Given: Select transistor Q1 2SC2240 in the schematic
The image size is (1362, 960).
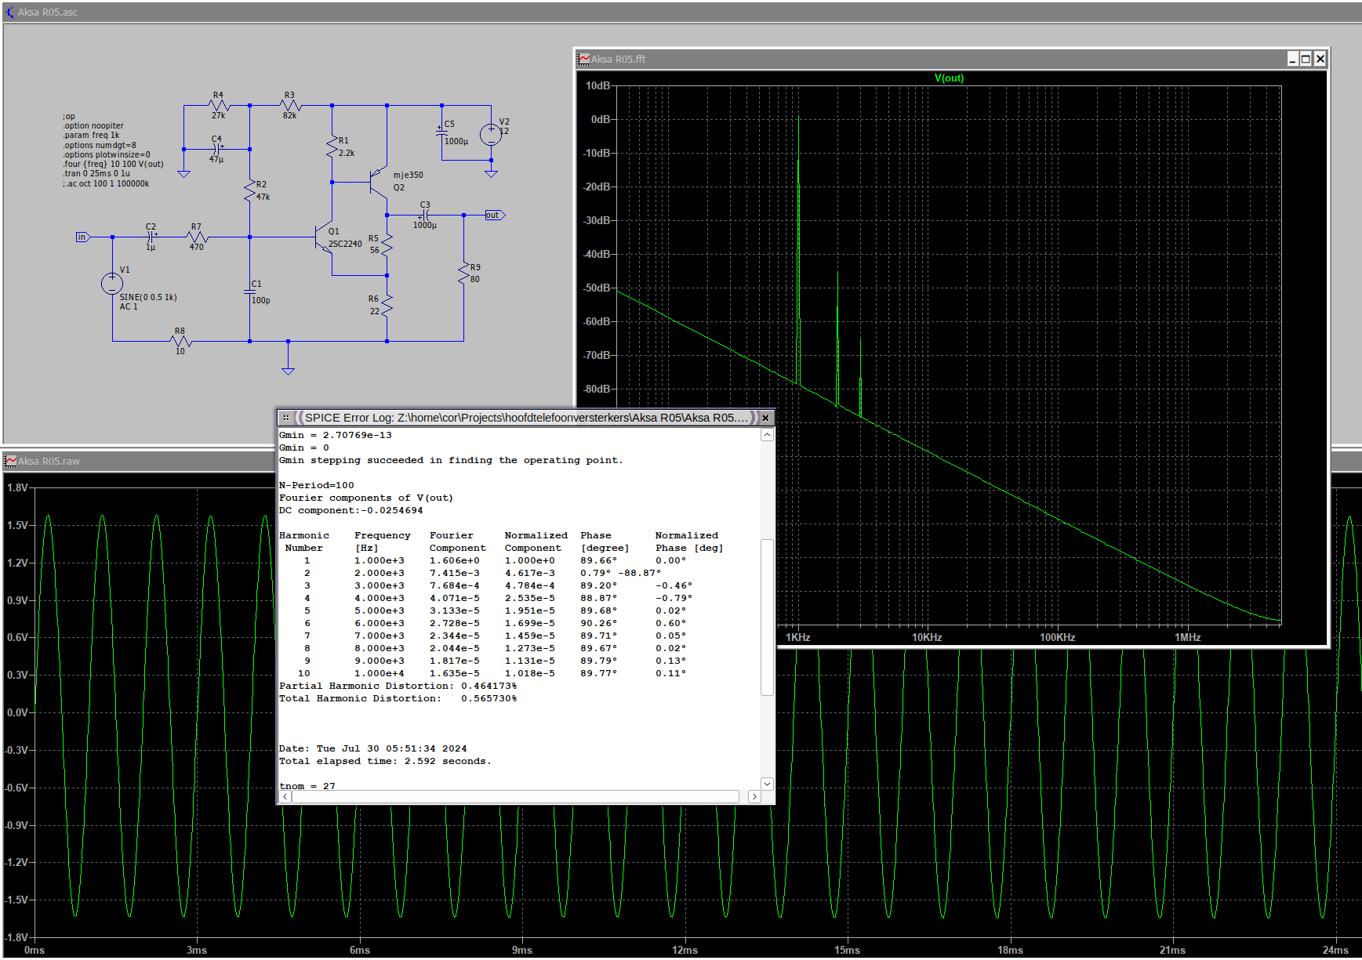Looking at the screenshot, I should click(x=324, y=237).
